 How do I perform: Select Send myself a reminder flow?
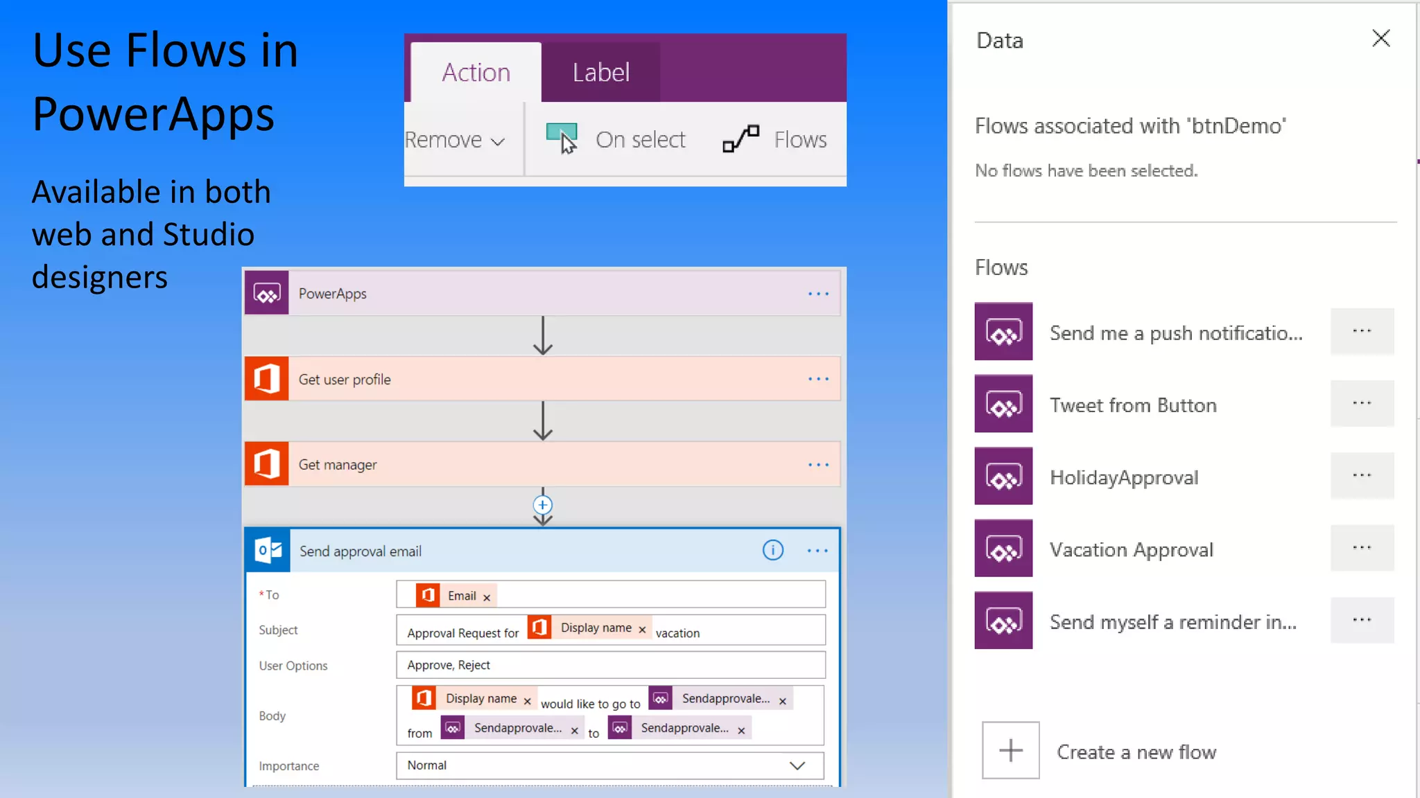[x=1173, y=622]
